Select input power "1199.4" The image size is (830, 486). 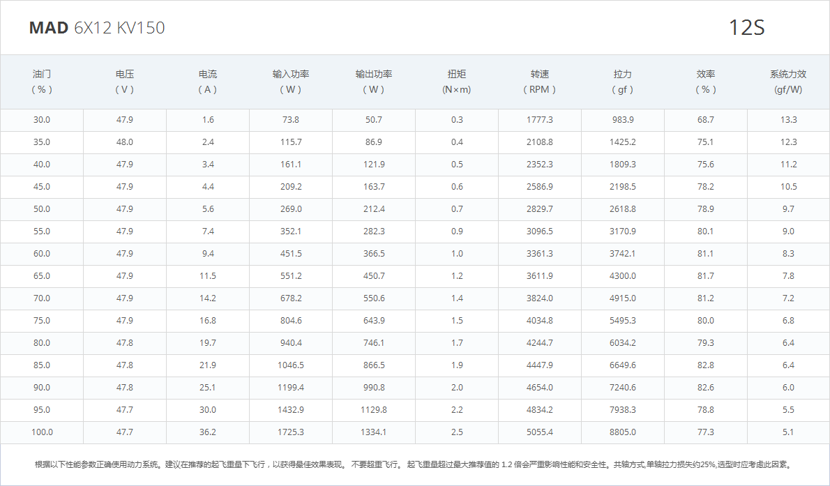click(291, 386)
